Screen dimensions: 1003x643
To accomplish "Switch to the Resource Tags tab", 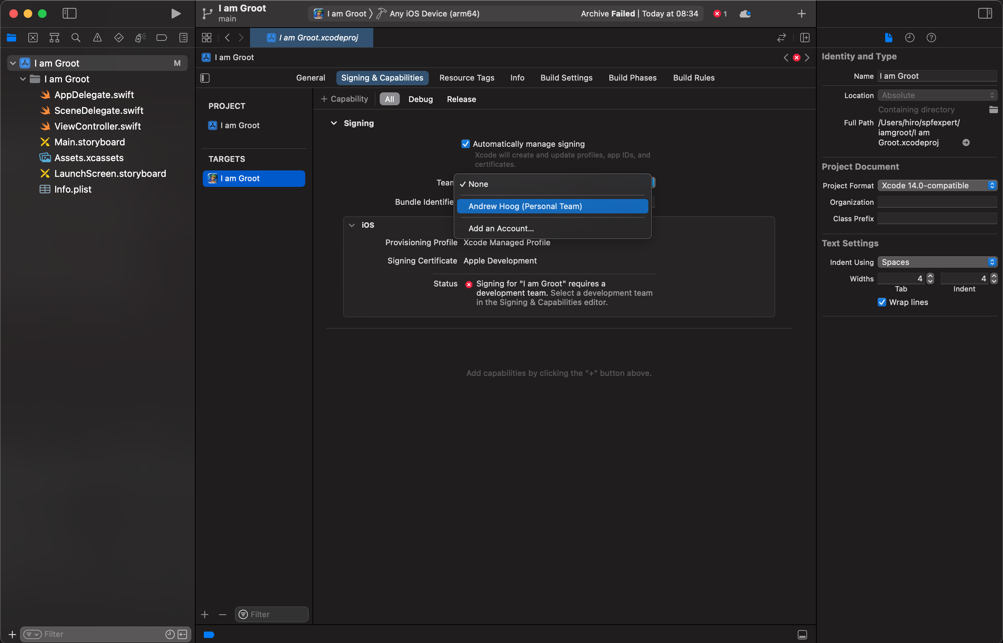I will [x=467, y=78].
